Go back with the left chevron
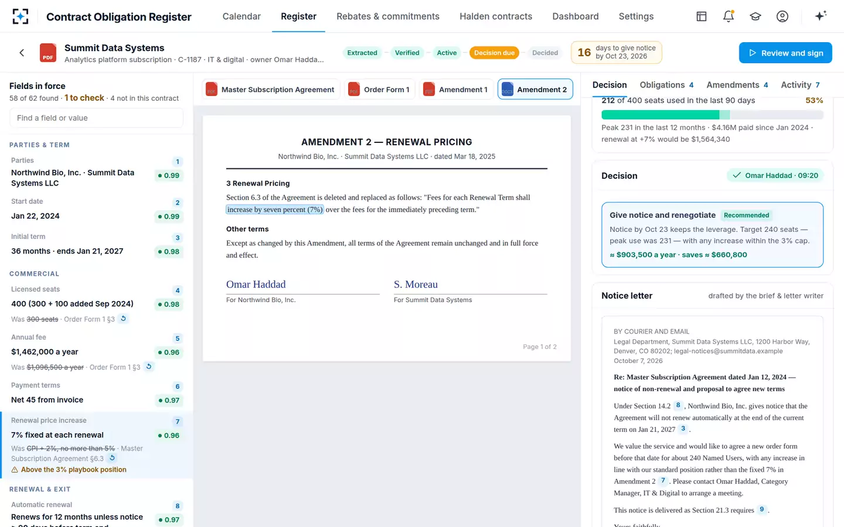Screen dimensions: 844x527 [x=22, y=53]
